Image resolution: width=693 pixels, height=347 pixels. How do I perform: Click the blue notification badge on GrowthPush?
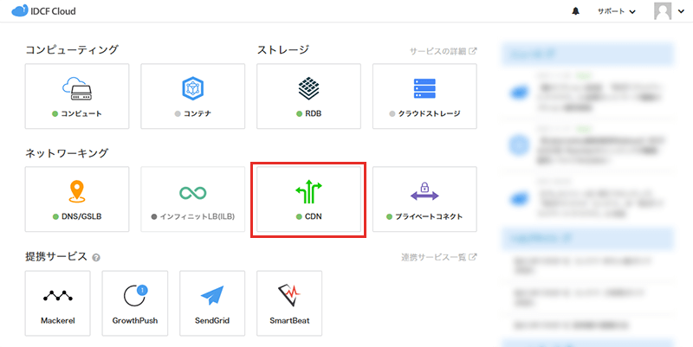(142, 289)
